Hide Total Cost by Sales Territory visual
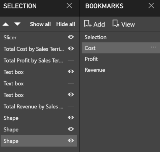 71,48
